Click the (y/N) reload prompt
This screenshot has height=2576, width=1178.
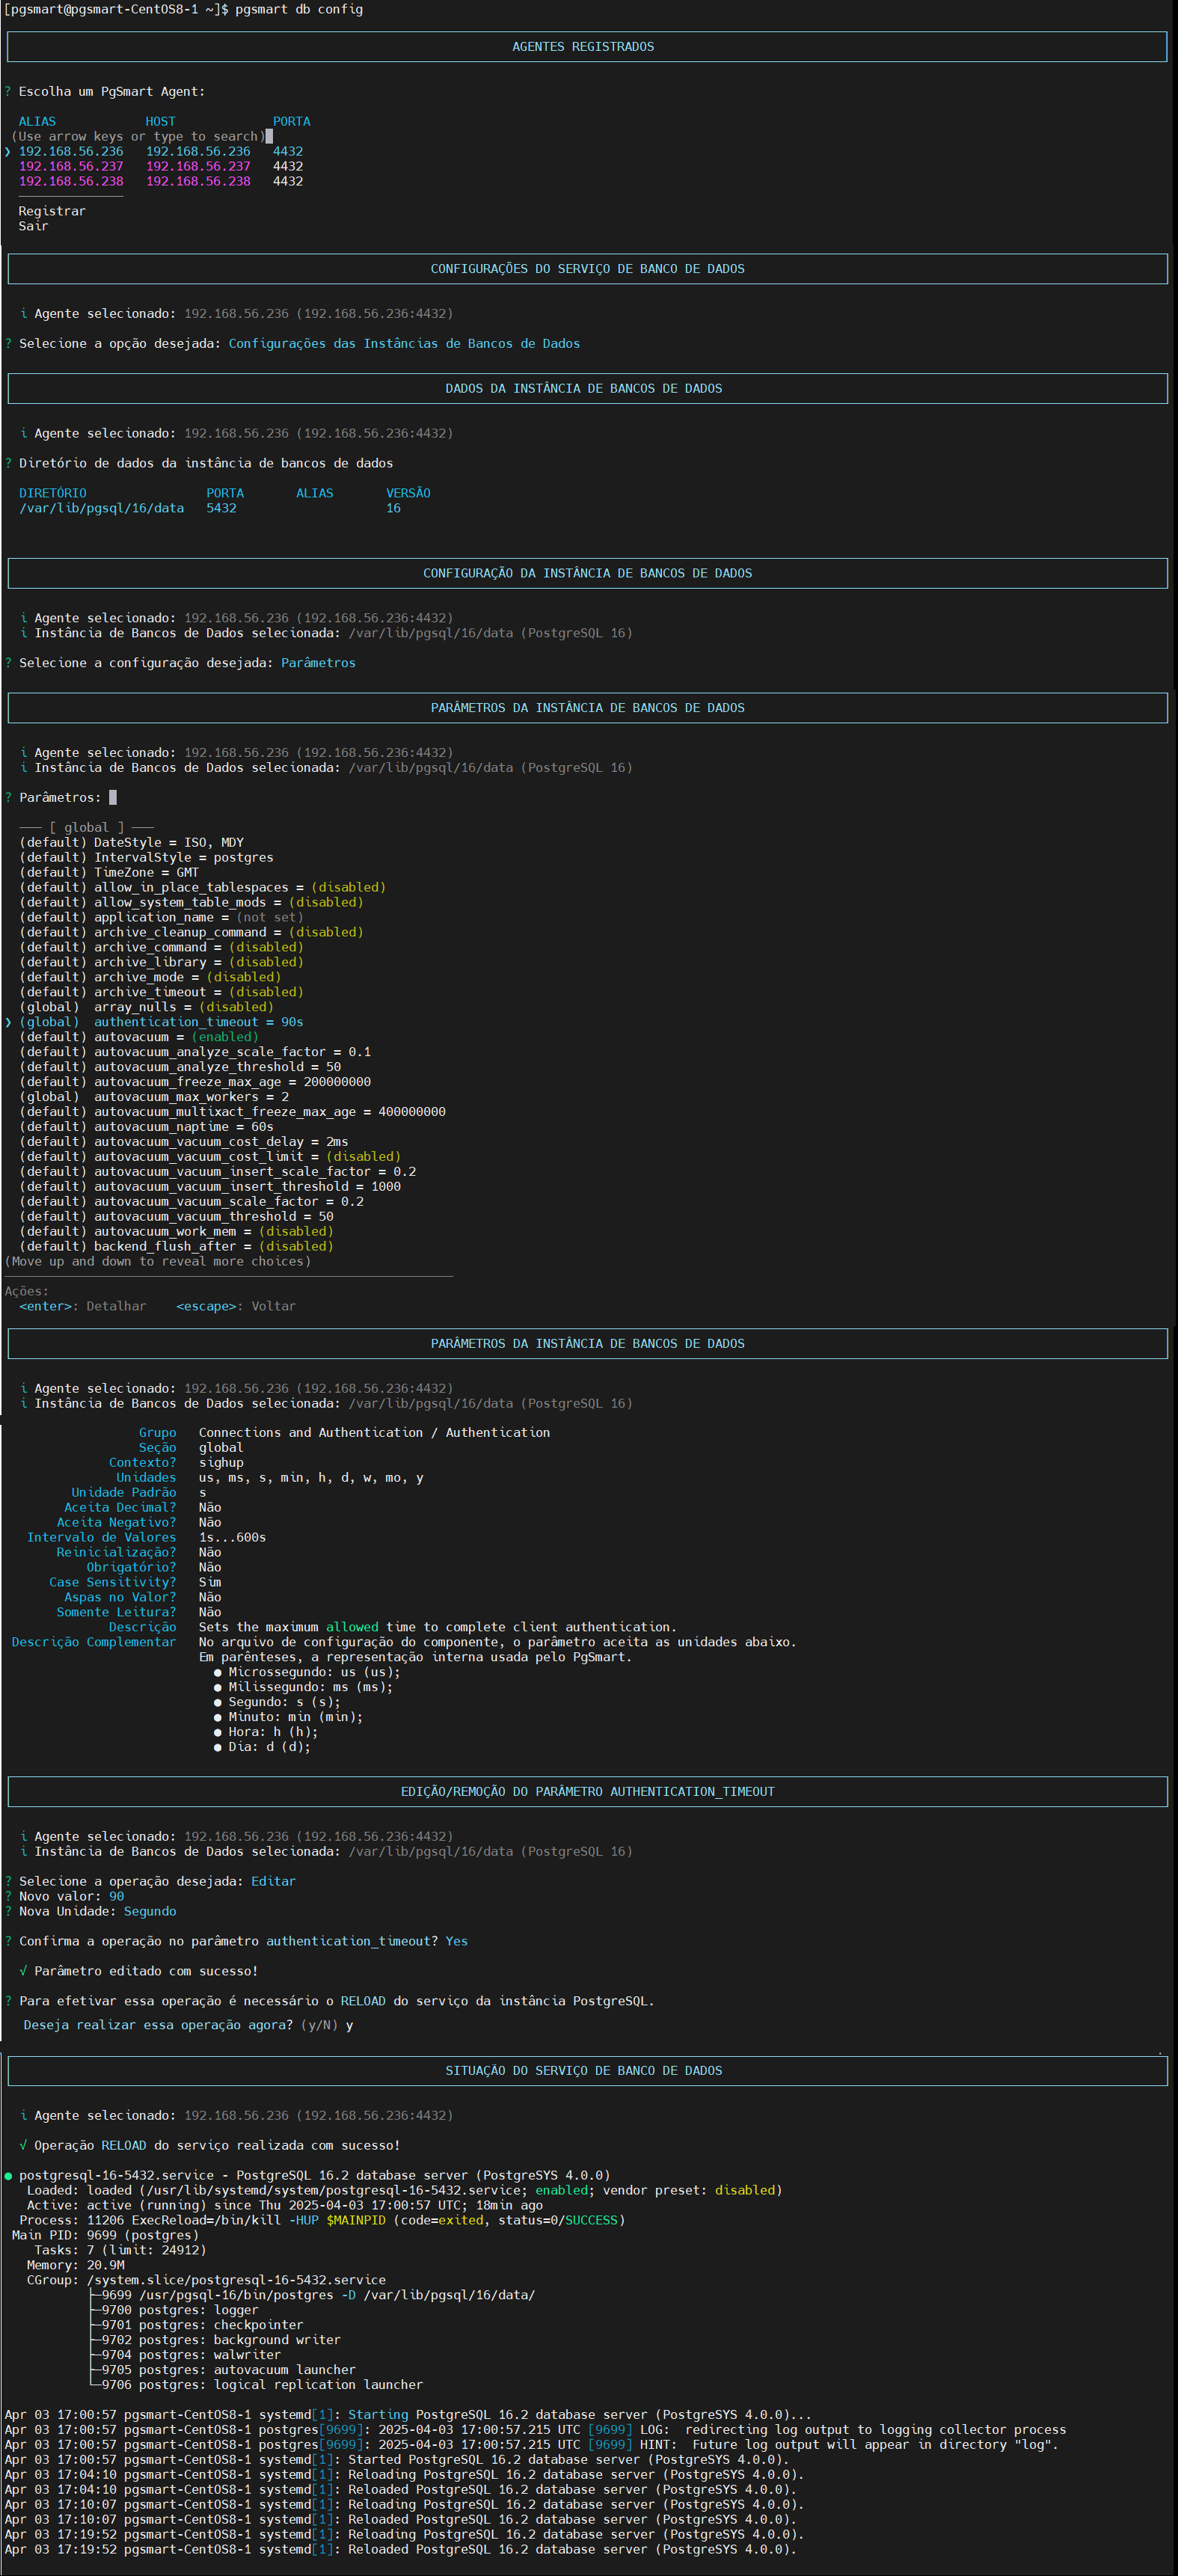(x=319, y=2026)
